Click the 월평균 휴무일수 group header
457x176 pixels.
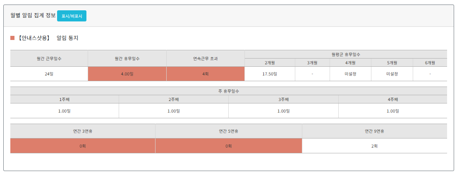pos(345,54)
